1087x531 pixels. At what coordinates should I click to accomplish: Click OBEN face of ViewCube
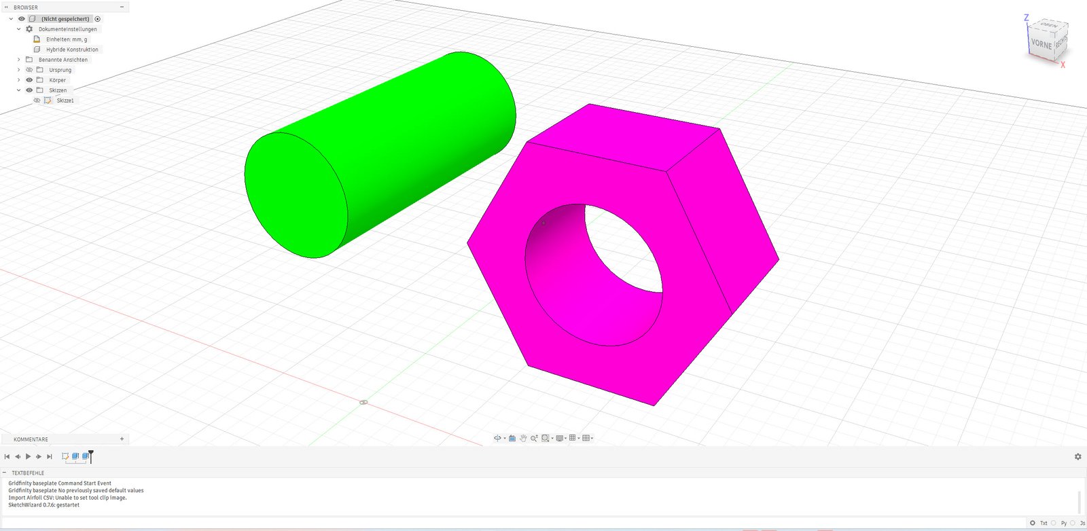point(1050,25)
